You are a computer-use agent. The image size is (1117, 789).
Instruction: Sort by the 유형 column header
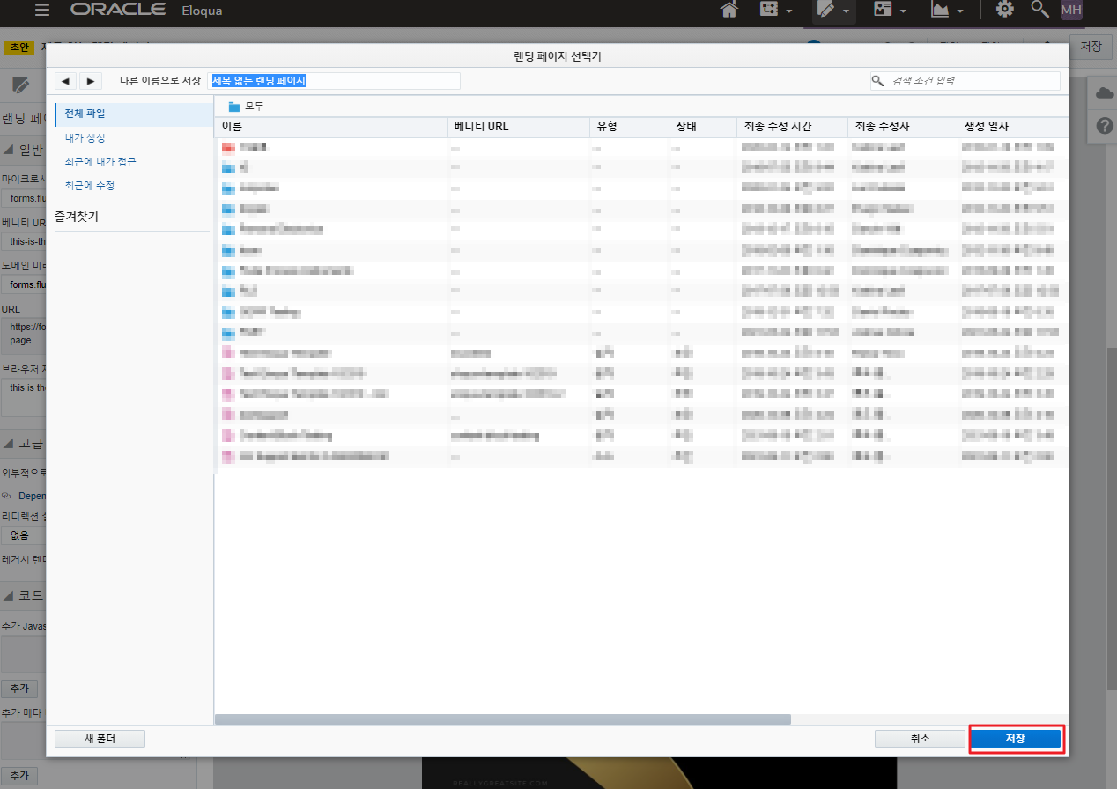(629, 127)
